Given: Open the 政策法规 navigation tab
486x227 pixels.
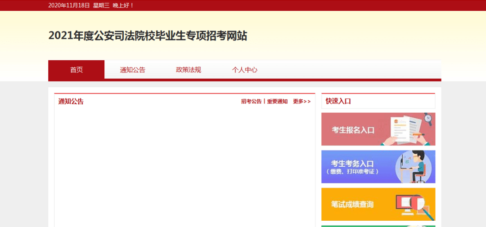Looking at the screenshot, I should click(x=189, y=70).
